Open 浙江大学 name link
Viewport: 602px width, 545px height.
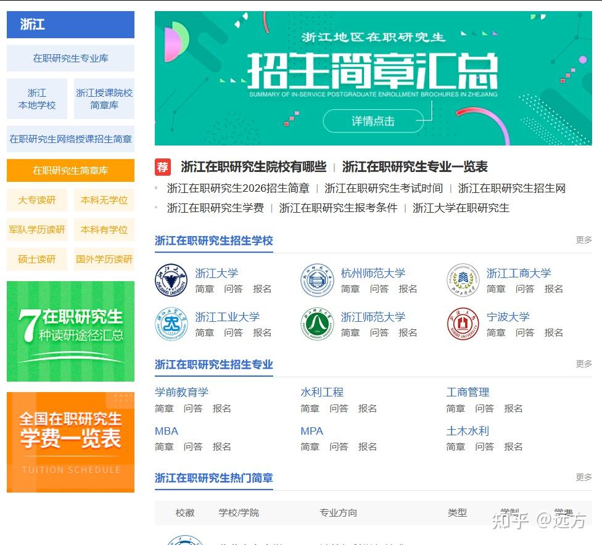point(216,273)
